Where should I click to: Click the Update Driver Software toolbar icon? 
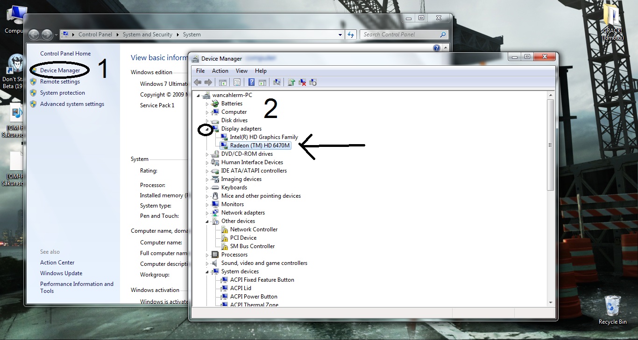291,83
